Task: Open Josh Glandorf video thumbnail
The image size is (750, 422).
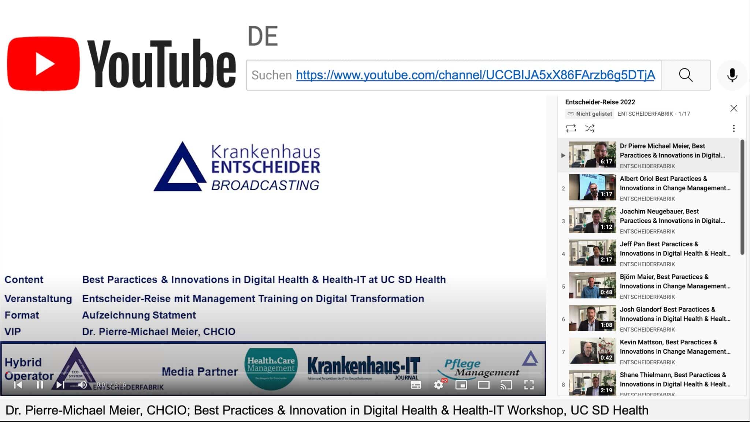Action: [592, 318]
